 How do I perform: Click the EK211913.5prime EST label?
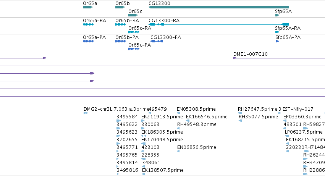pos(162,117)
